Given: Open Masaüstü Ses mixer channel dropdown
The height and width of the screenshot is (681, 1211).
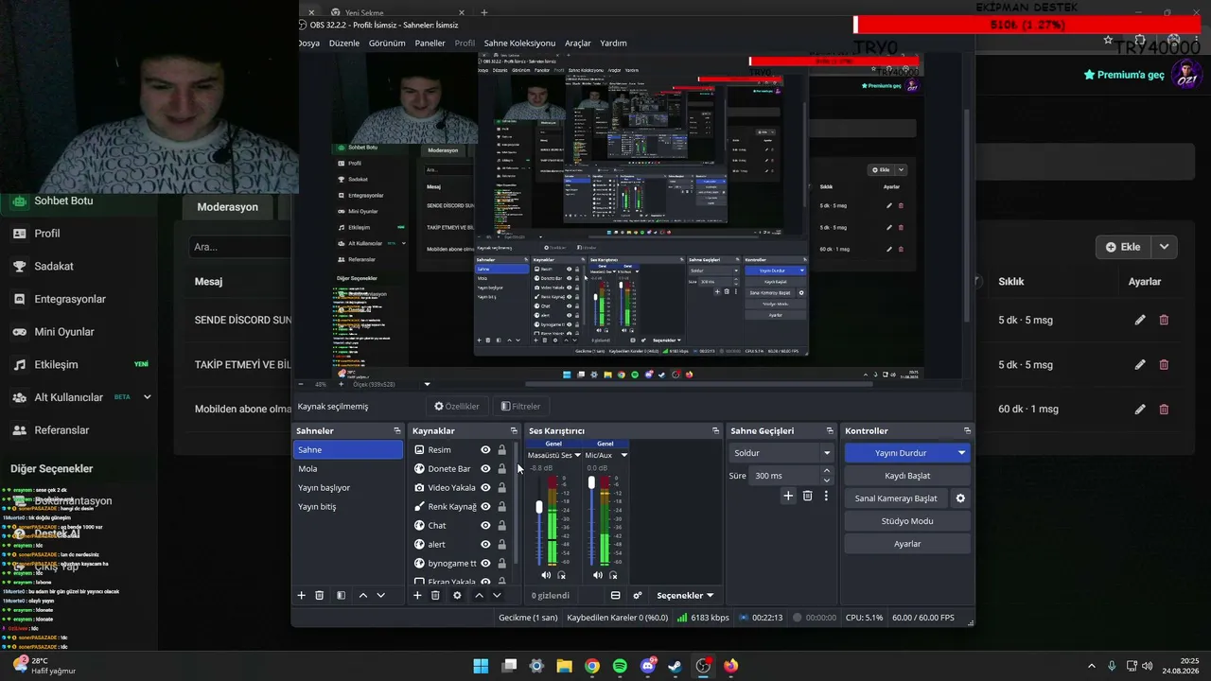Looking at the screenshot, I should 577,456.
